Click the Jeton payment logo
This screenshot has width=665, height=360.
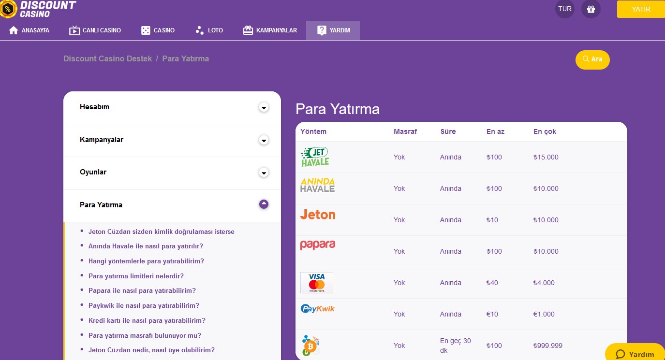point(318,215)
